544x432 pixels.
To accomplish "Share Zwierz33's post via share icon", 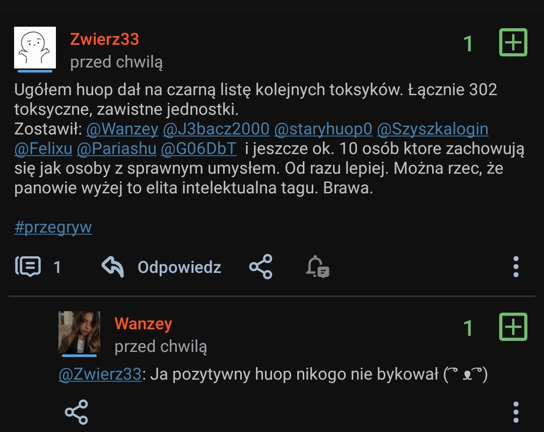I will pyautogui.click(x=260, y=267).
